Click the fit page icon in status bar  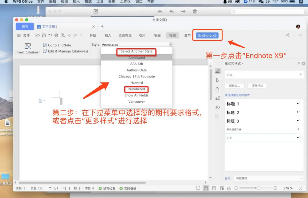tap(198, 188)
